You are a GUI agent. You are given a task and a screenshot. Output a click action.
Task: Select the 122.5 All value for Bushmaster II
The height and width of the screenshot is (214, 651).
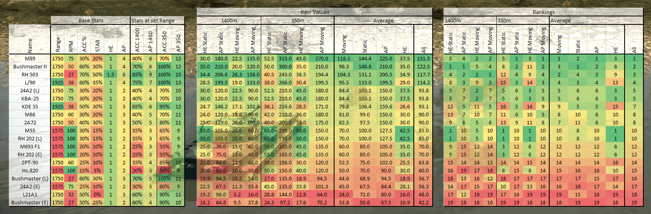[x=423, y=66]
